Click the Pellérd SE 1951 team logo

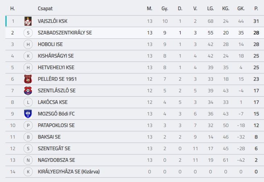click(x=28, y=79)
